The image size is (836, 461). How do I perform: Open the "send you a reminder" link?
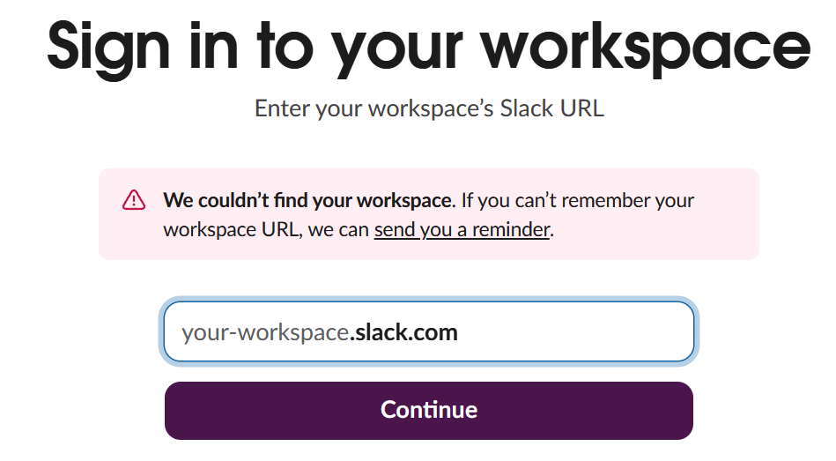pyautogui.click(x=462, y=230)
